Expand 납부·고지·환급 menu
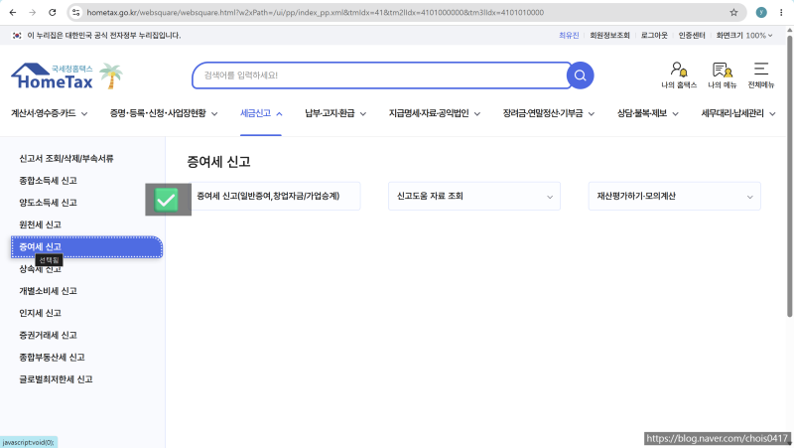Screen dimensions: 794x448 [x=335, y=113]
